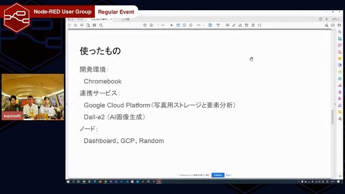Open notifications via the bell icon

pyautogui.click(x=327, y=19)
